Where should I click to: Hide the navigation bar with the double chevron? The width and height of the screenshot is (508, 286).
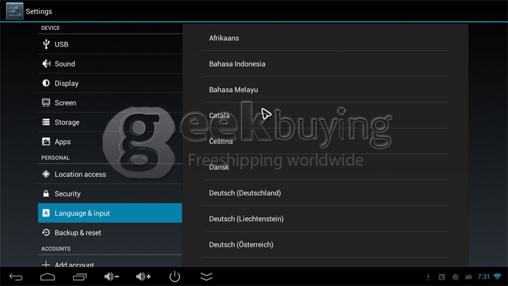pyautogui.click(x=206, y=276)
